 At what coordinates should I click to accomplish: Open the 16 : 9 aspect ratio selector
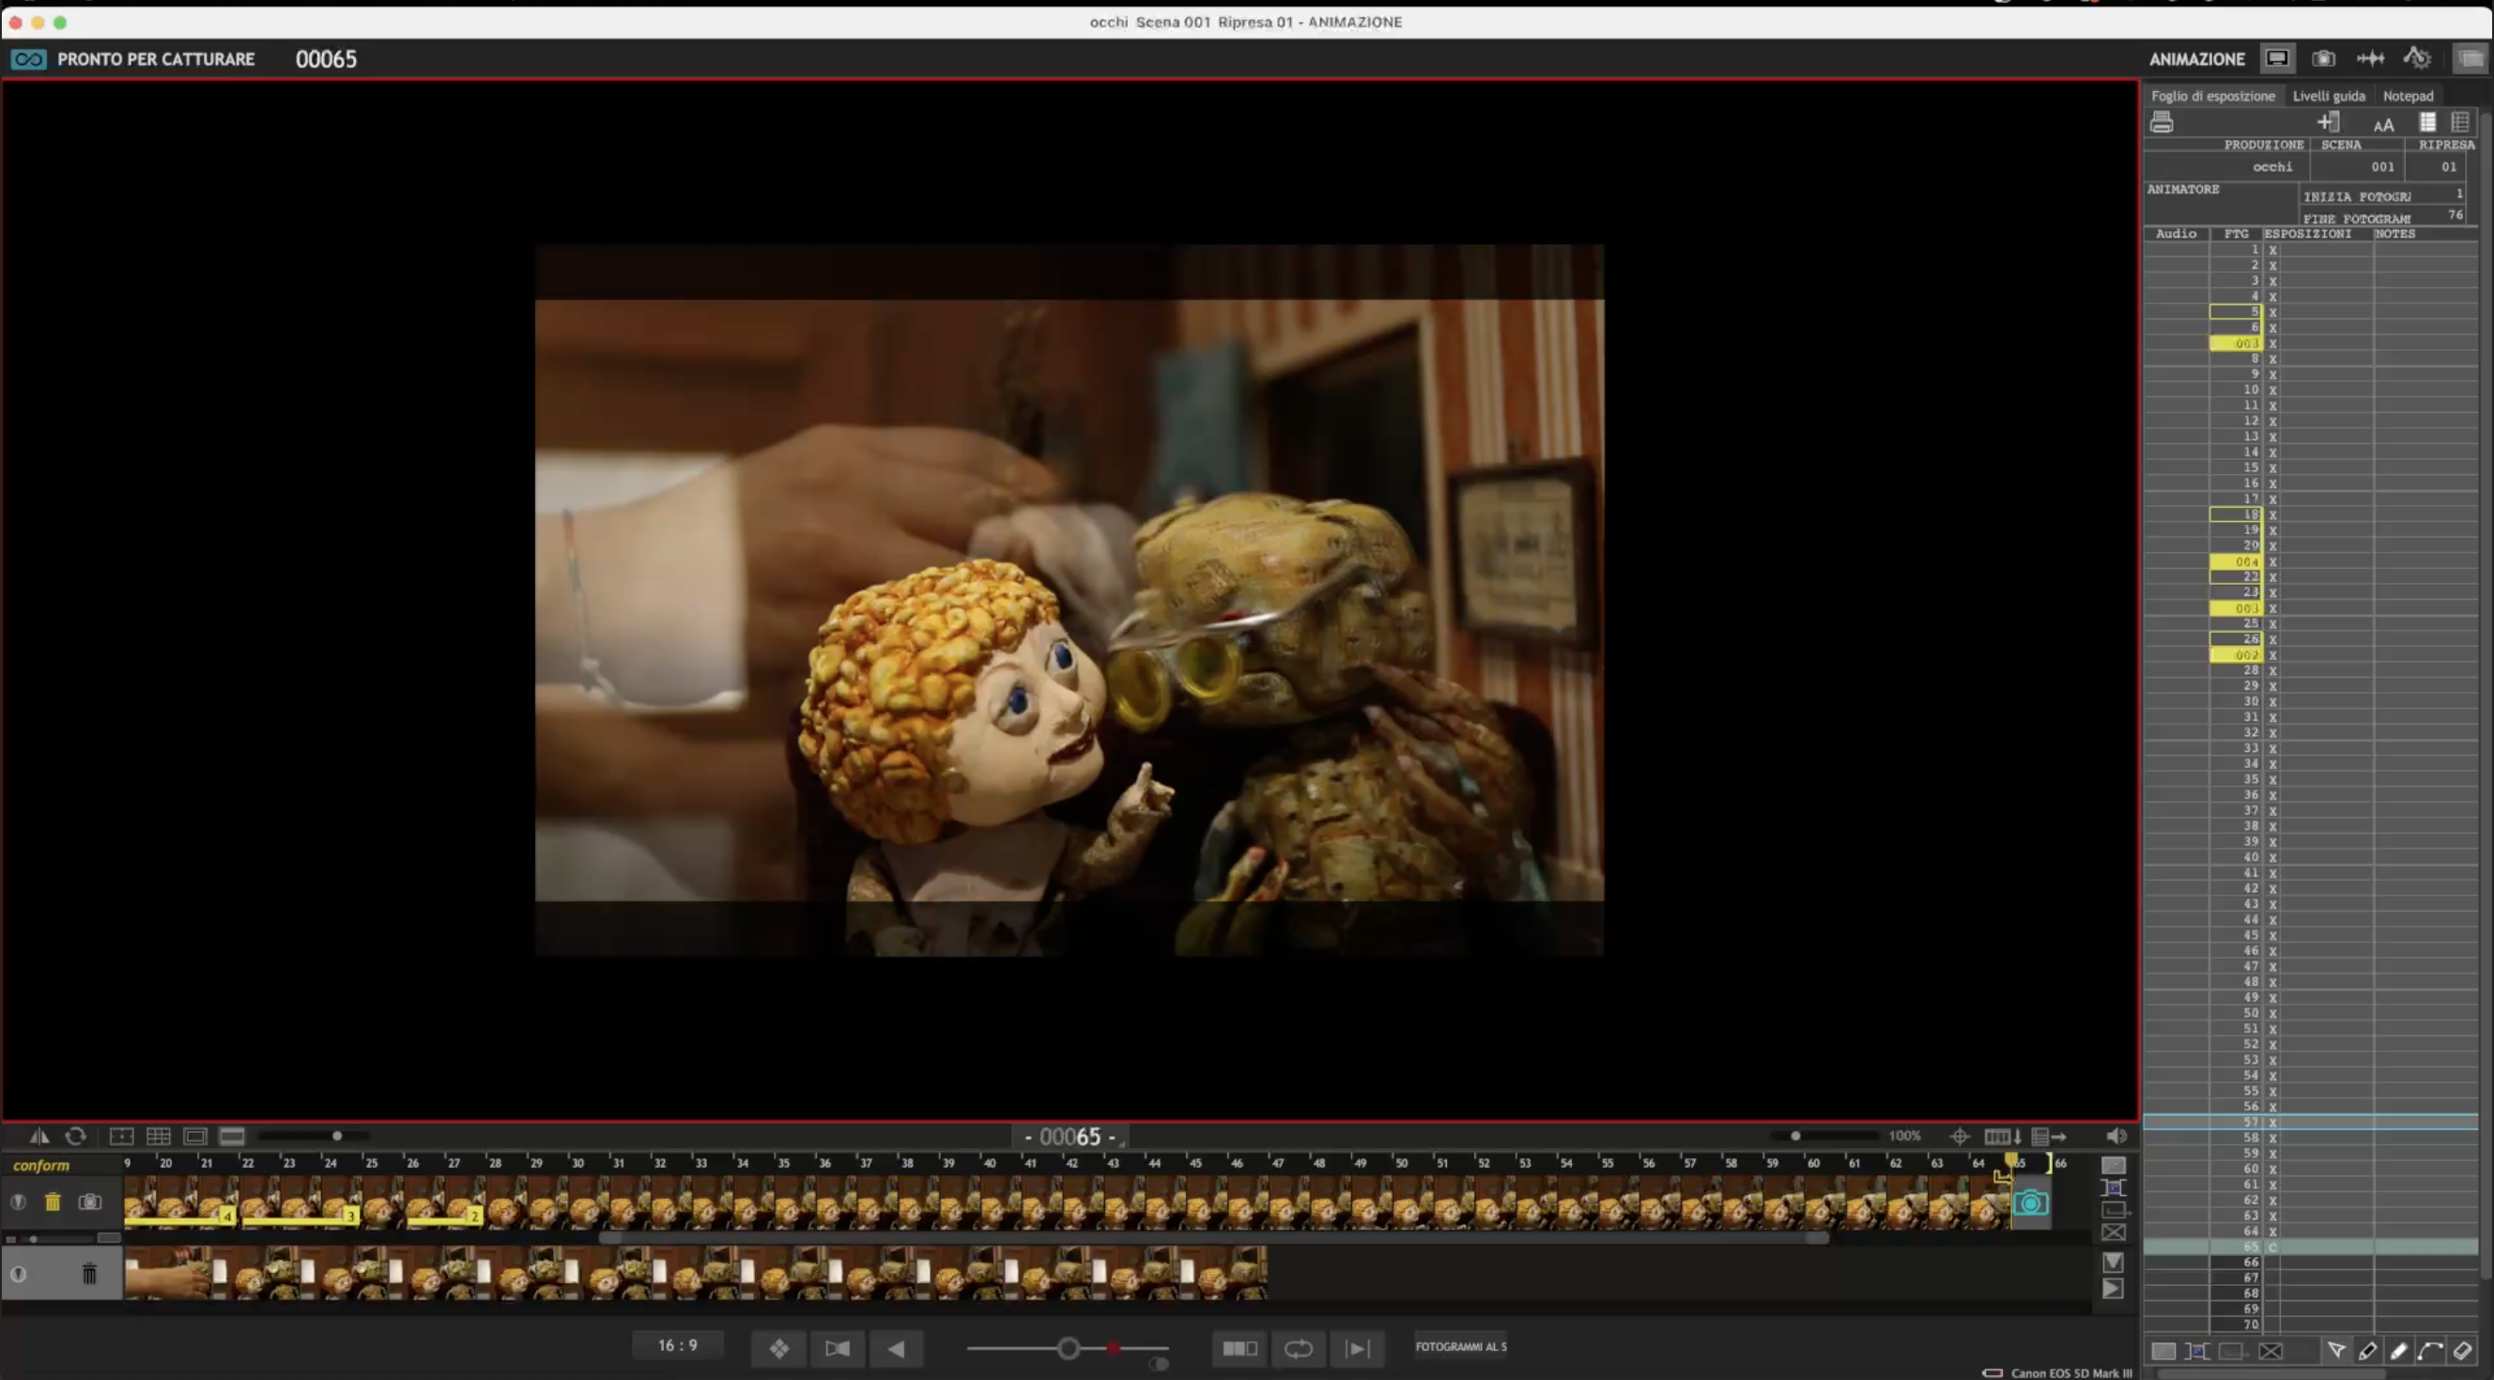pyautogui.click(x=677, y=1345)
